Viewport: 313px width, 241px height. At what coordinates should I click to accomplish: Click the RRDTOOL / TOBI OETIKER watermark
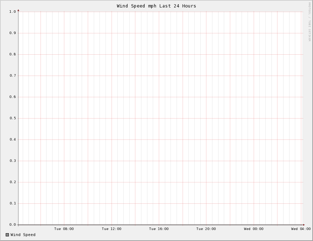(309, 21)
